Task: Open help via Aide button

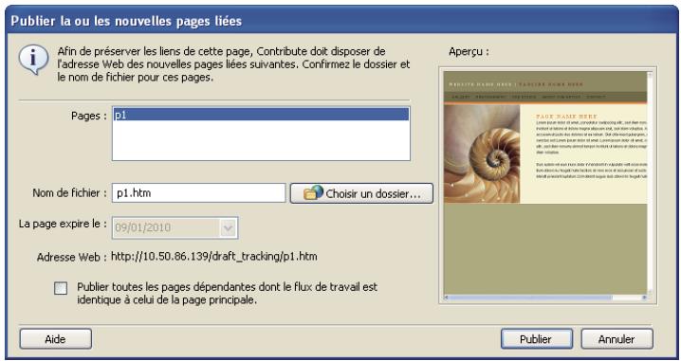Action: pyautogui.click(x=56, y=339)
